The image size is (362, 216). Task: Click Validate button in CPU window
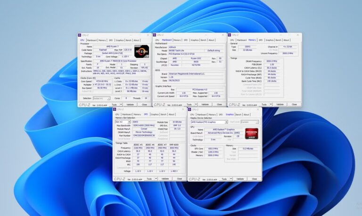(130, 104)
